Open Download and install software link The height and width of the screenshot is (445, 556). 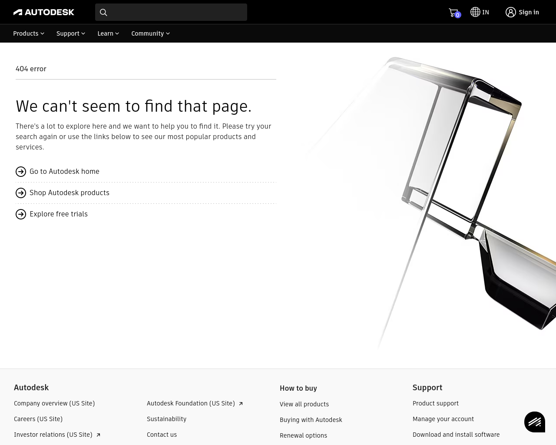point(456,435)
